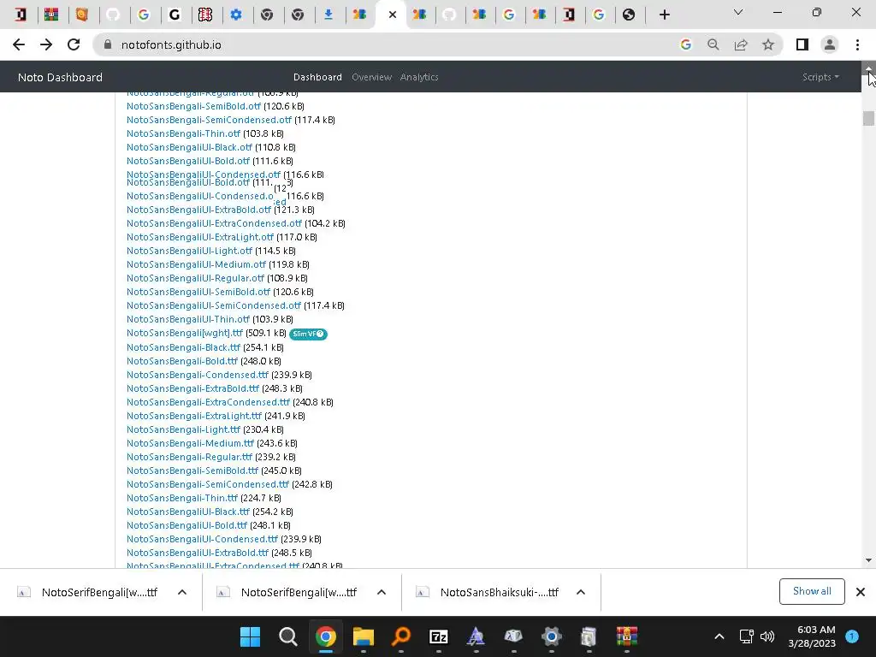Switch to the Analytics nav tab
The width and height of the screenshot is (876, 657).
(419, 77)
